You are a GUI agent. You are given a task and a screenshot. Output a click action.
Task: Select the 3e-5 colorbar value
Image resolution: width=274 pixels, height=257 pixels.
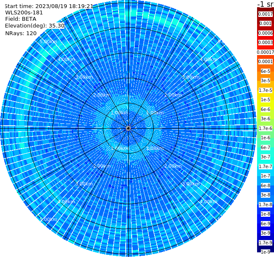click(x=266, y=80)
